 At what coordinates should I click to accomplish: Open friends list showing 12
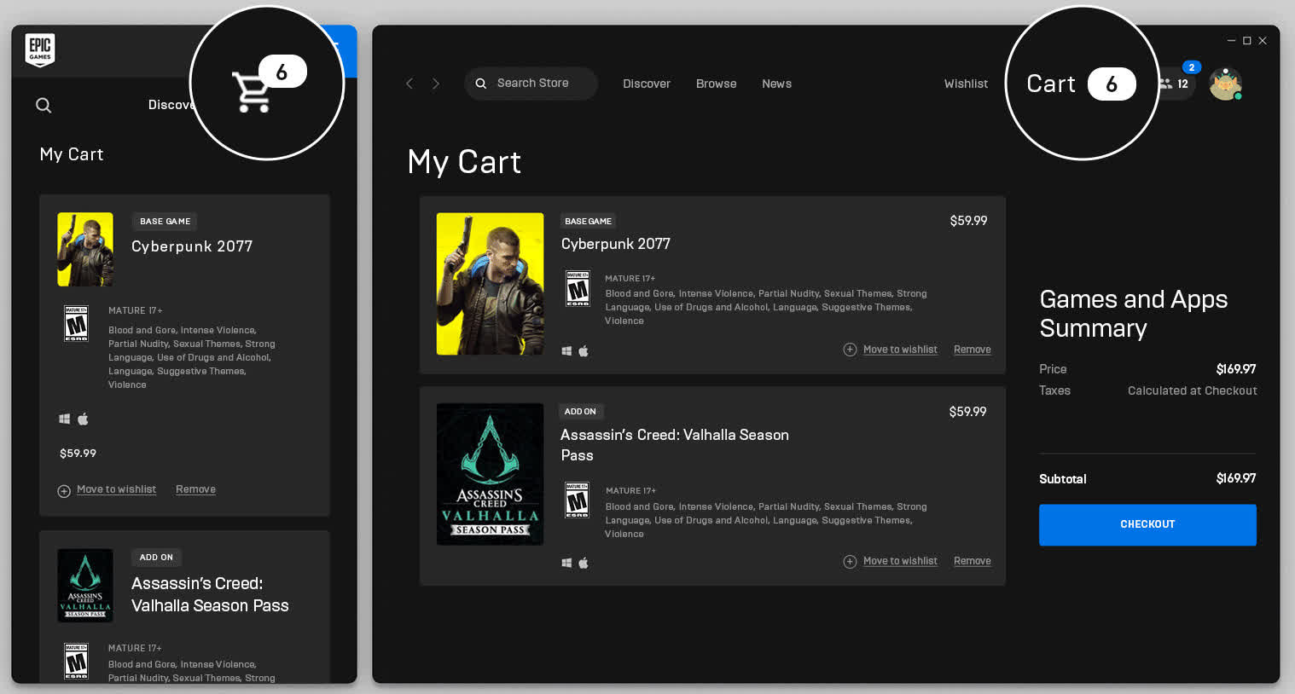click(x=1174, y=84)
